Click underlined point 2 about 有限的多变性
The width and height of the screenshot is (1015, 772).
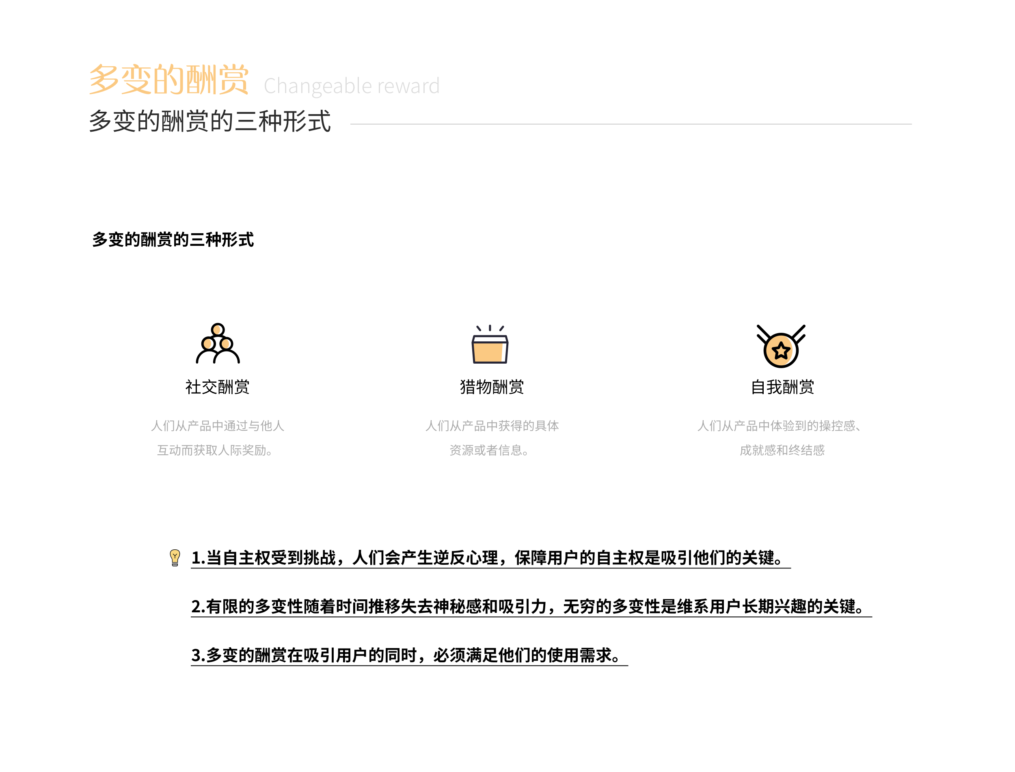[x=528, y=607]
